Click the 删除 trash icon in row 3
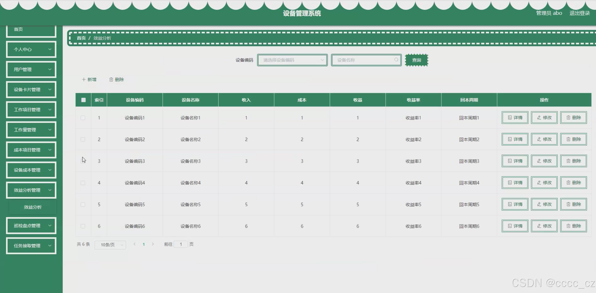596x293 pixels. click(x=568, y=161)
